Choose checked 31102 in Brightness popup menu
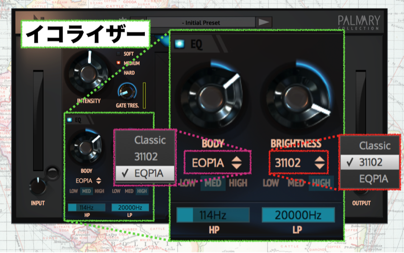 point(370,162)
